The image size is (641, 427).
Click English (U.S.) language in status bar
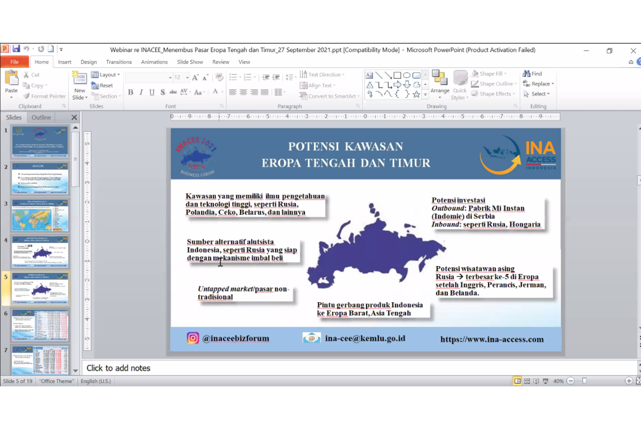95,381
